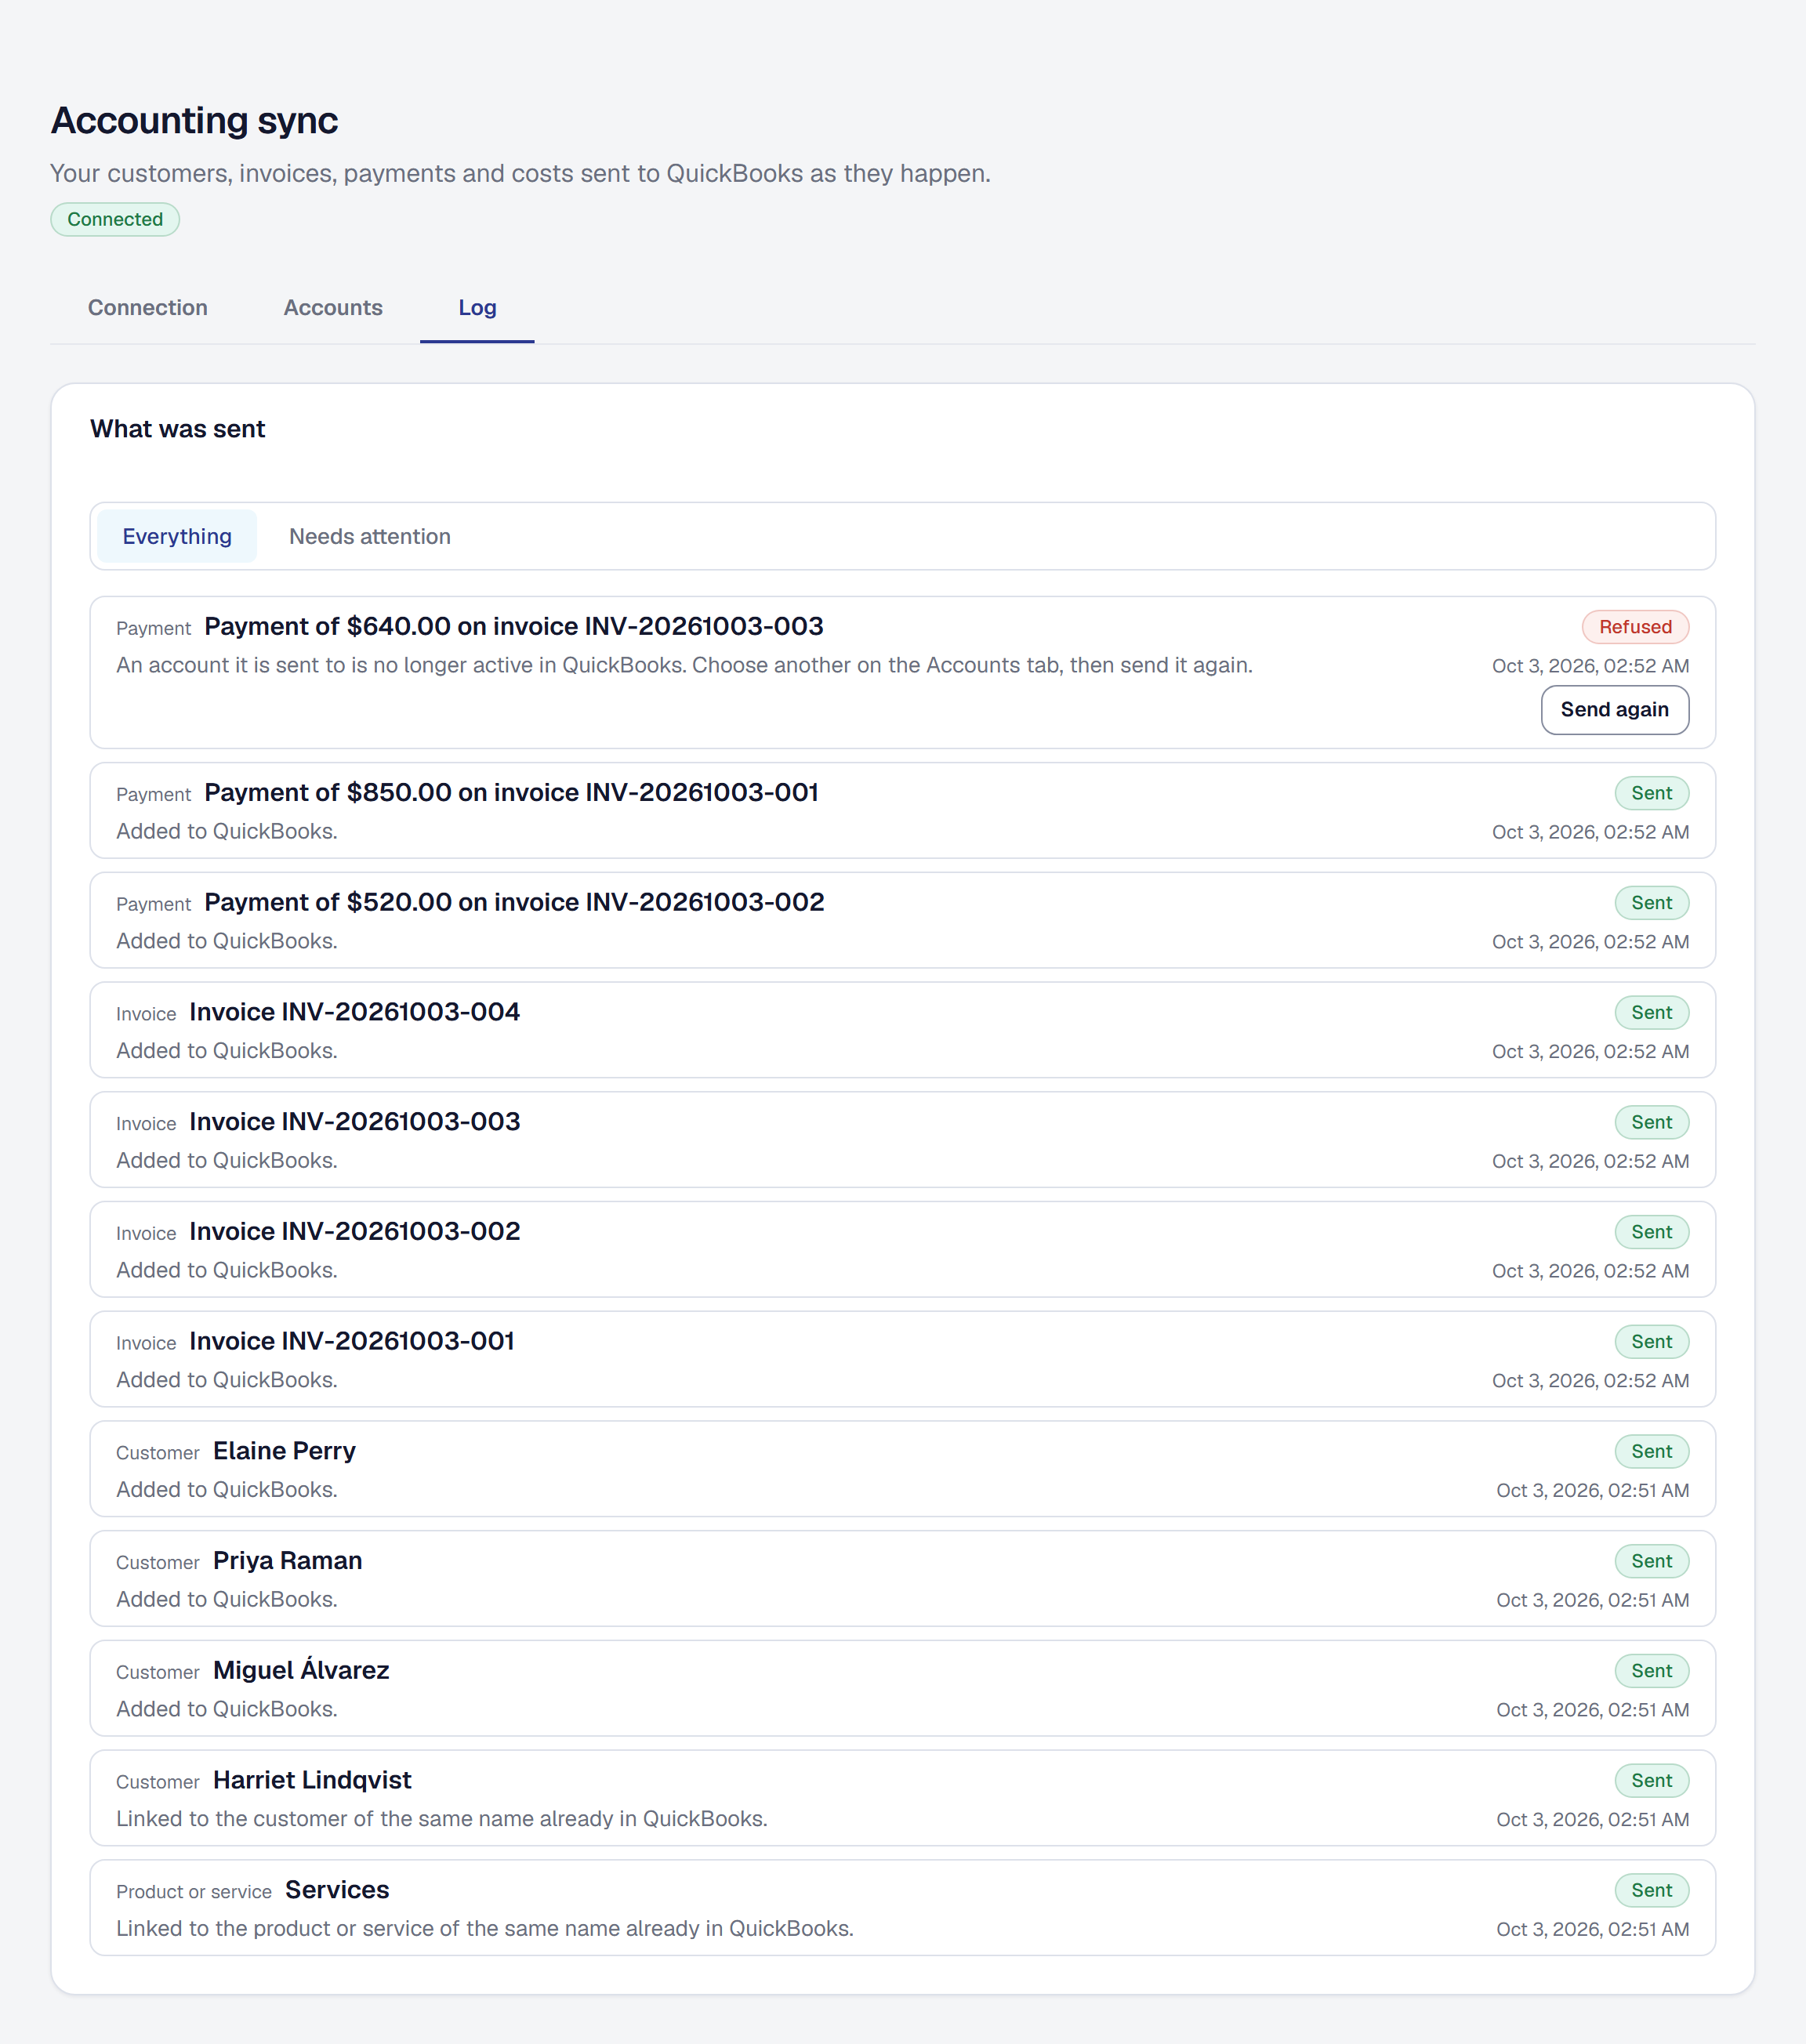Switch to the Accounts tab
The width and height of the screenshot is (1806, 2044).
[x=333, y=308]
